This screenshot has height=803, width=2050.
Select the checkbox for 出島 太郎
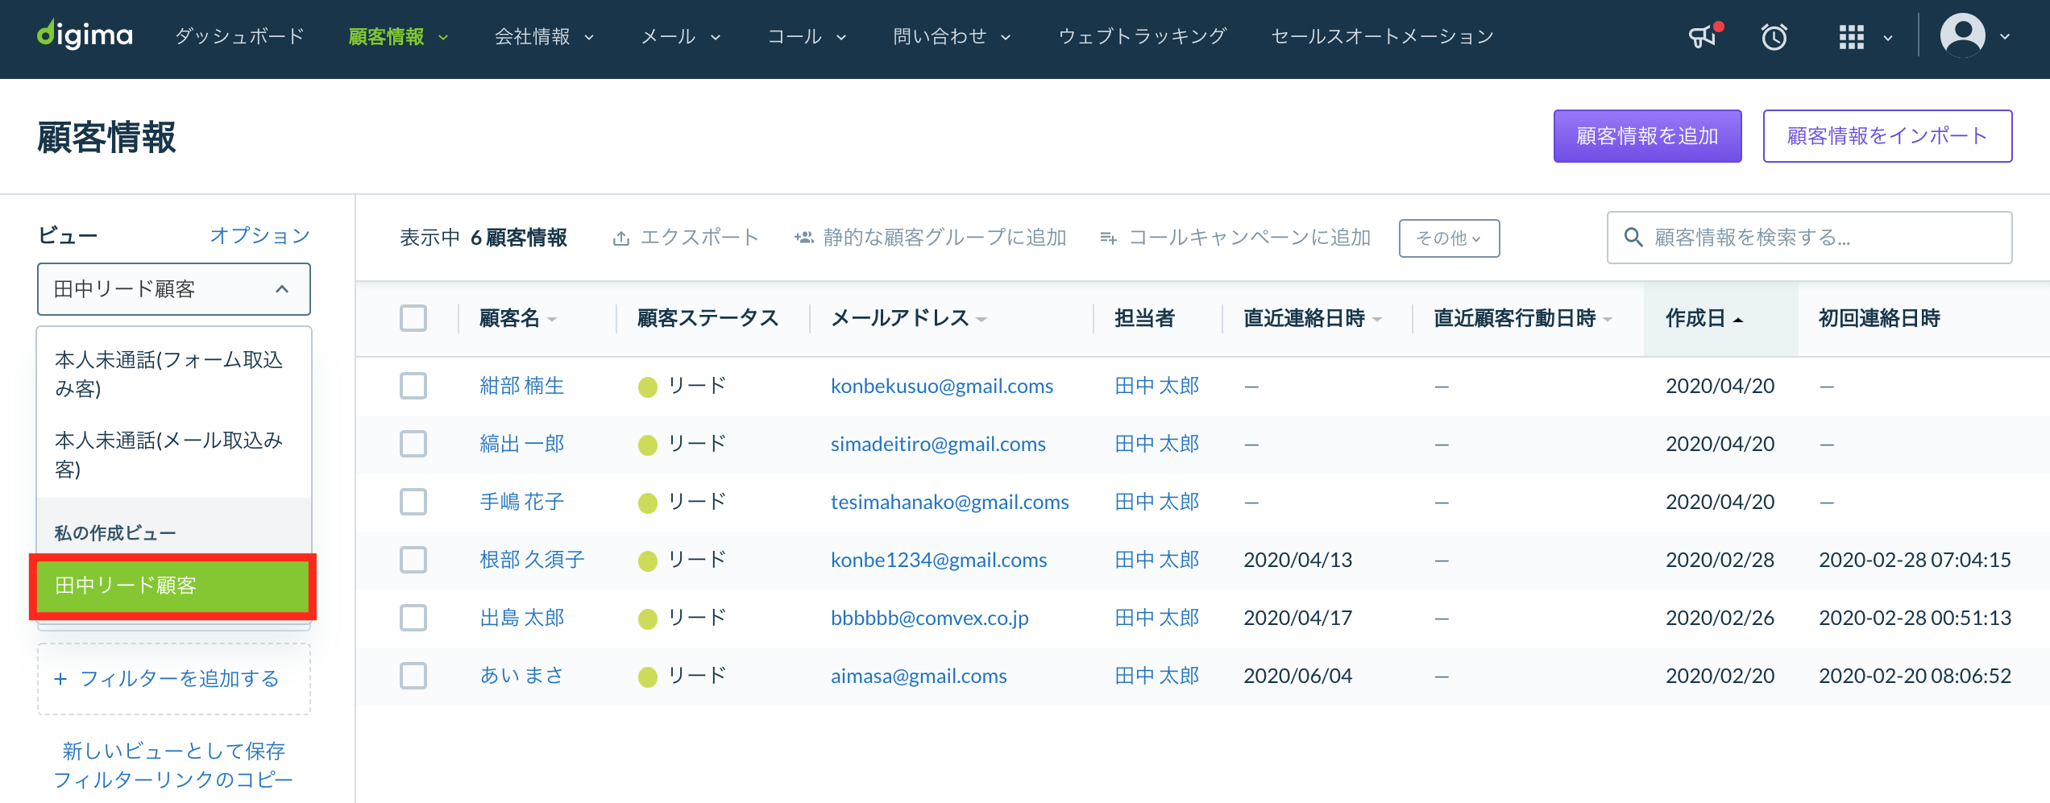[x=413, y=618]
